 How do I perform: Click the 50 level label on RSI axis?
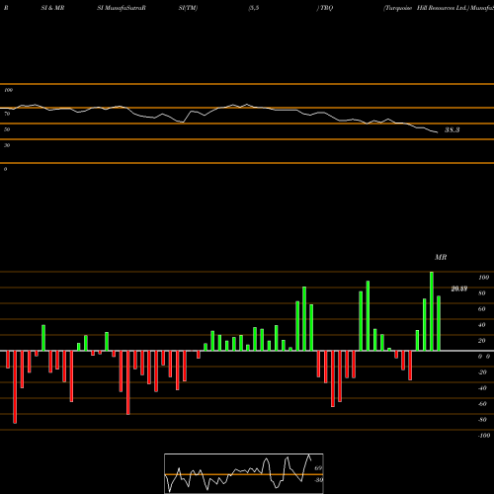(x=7, y=129)
